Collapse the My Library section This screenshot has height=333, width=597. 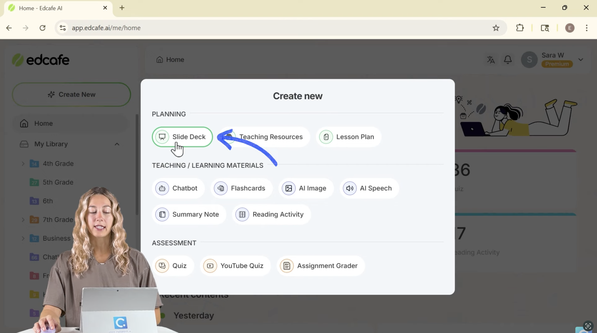pyautogui.click(x=117, y=144)
